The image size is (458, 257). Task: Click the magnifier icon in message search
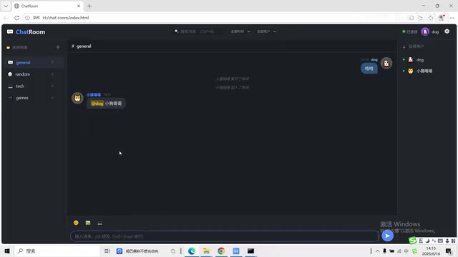tap(177, 31)
